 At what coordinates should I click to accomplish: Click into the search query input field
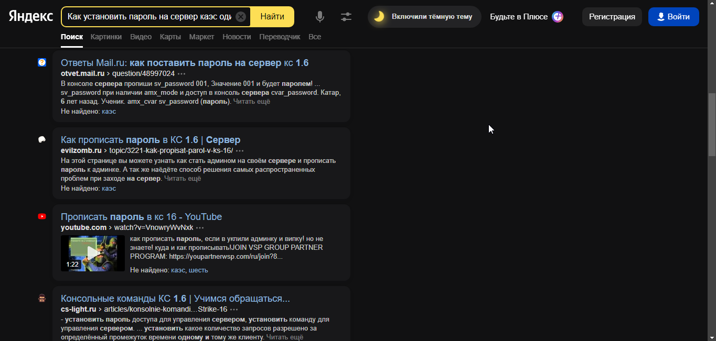tap(149, 17)
